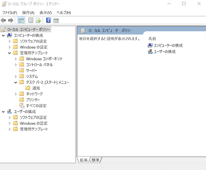
Task: Close the ローカル グループ ポリシー エディター window
Action: click(x=199, y=4)
